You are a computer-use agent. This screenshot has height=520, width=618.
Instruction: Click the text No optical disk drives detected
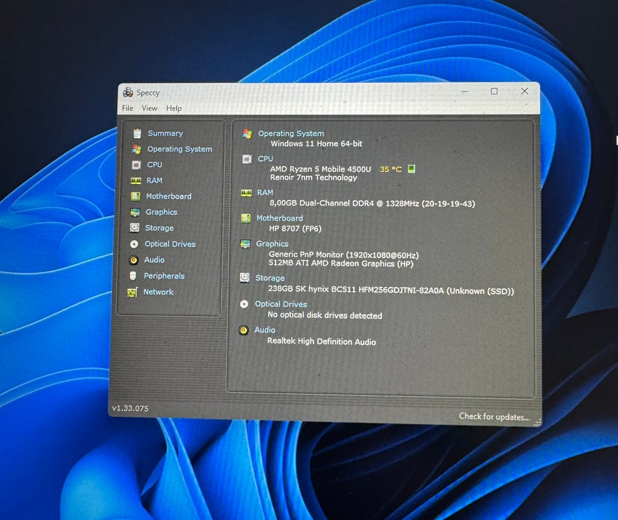point(324,315)
